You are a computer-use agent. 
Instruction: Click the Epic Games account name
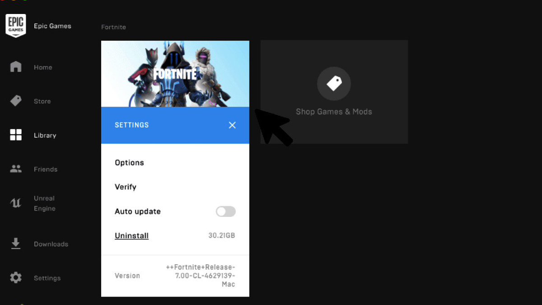(52, 26)
